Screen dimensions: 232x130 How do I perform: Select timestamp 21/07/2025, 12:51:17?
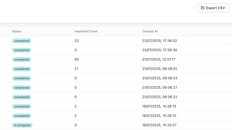pos(159,60)
